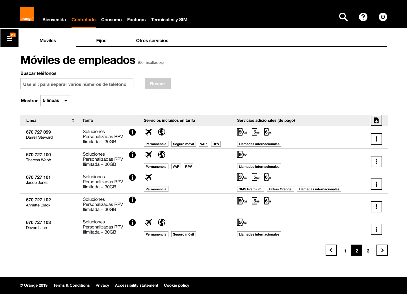Open the Facturas menu item

pyautogui.click(x=136, y=19)
